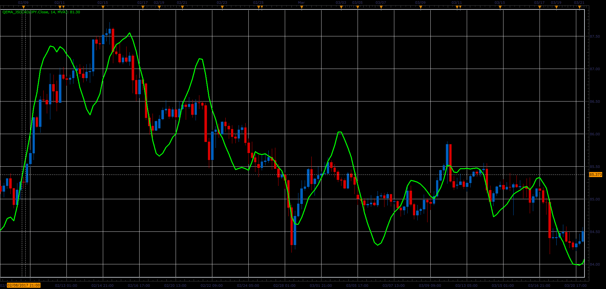
Task: Click the orange marker under Mar
Action: tap(302, 7)
